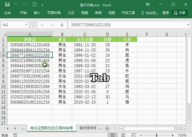Screen dimensions: 192x137
Task: Click horizontal scrollbar left arrow
Action: click(x=122, y=129)
